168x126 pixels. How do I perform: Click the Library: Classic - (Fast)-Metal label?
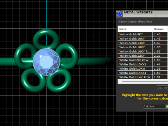(136, 22)
